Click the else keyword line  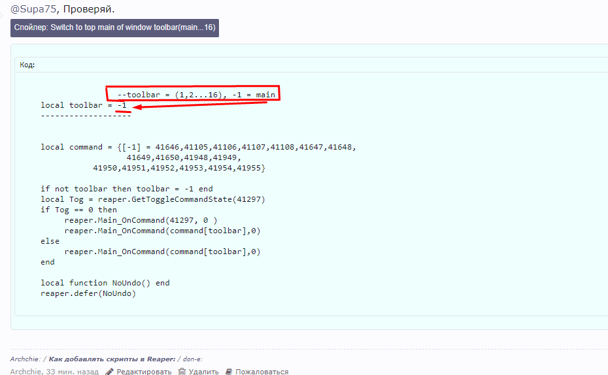click(x=50, y=241)
